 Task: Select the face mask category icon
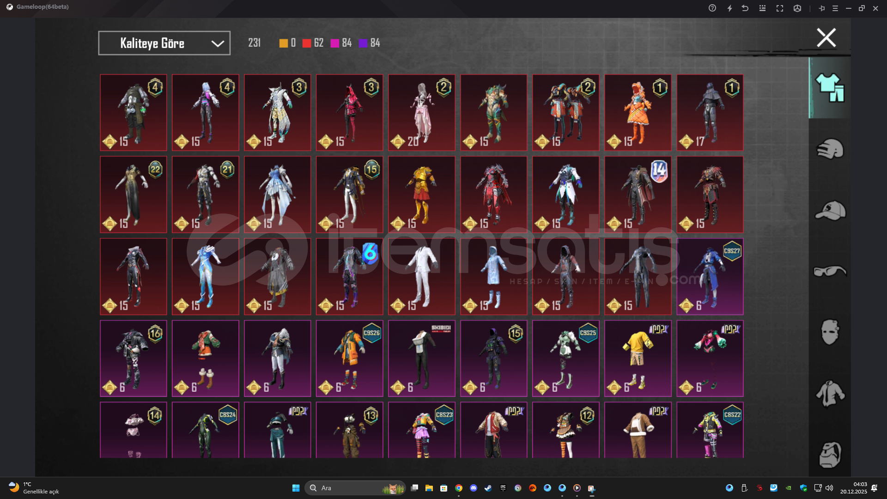coord(830,332)
